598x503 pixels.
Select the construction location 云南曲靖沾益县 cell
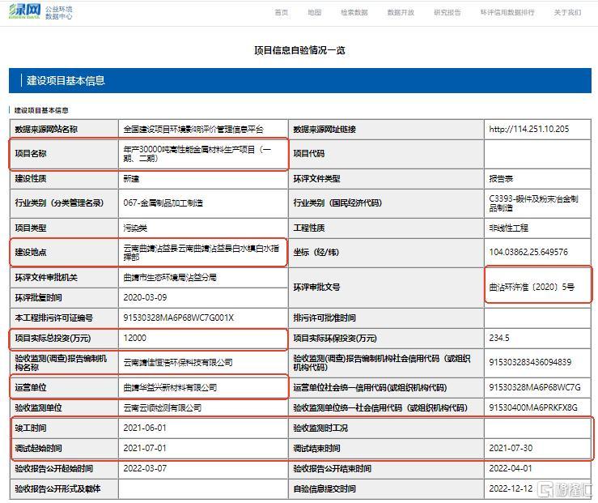[203, 252]
